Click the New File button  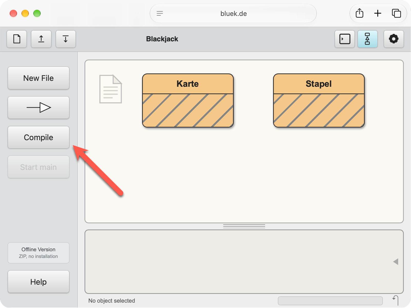39,78
